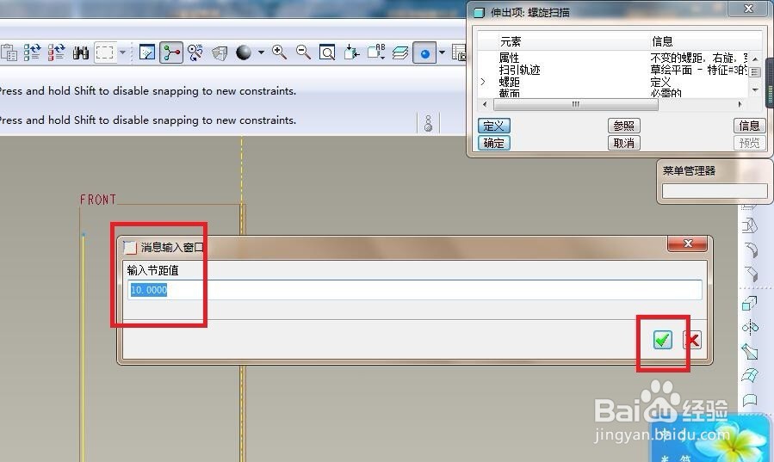Screen dimensions: 774x462
Task: Click the dashed rectangle selection tool
Action: (x=105, y=52)
